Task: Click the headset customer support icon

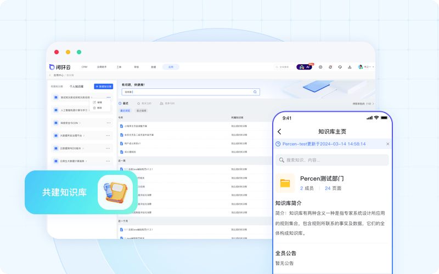Action: click(340, 67)
